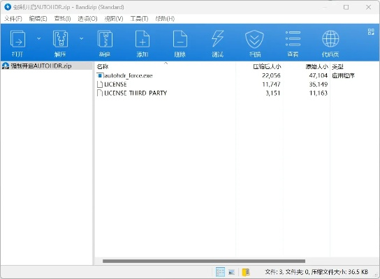The height and width of the screenshot is (279, 380).
Task: Click the horizontal scrollbar of file list
Action: coord(204,261)
